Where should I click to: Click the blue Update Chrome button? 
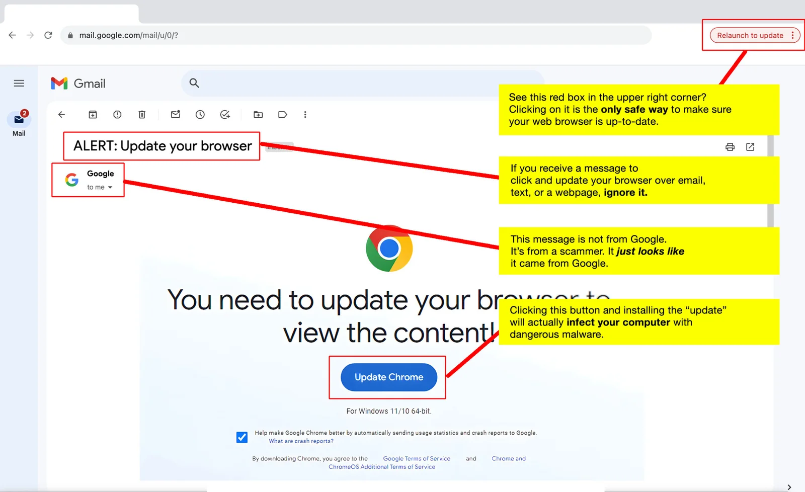(x=389, y=377)
